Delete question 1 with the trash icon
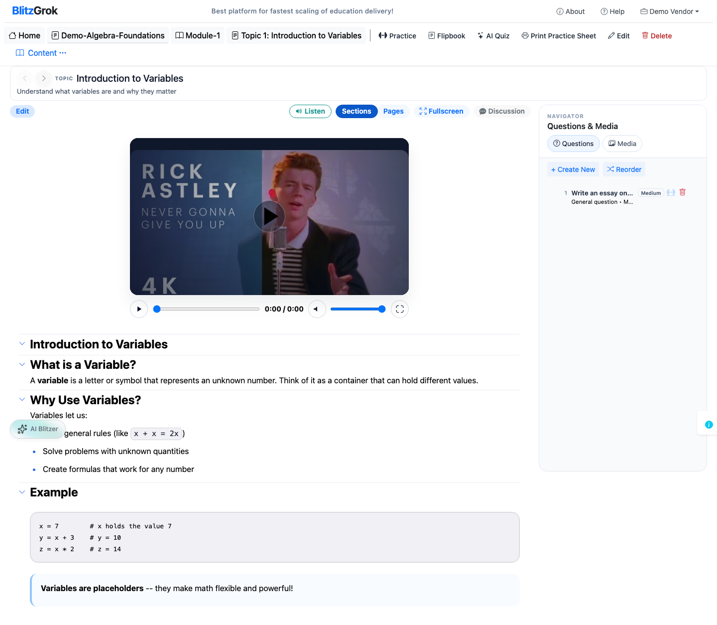 point(683,192)
